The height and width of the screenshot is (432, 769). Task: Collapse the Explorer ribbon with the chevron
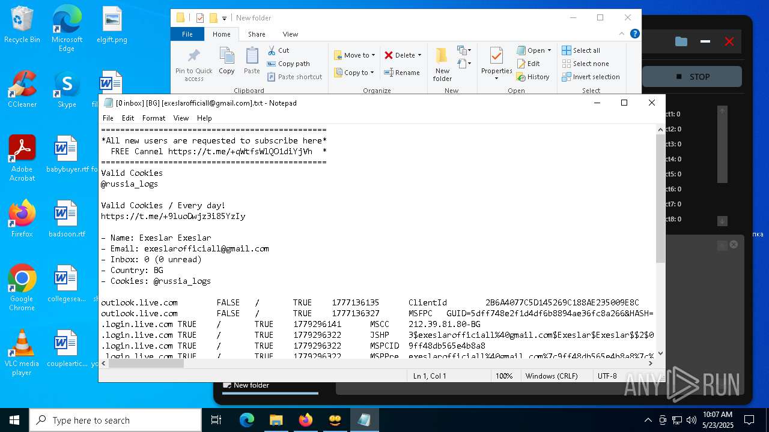[622, 34]
